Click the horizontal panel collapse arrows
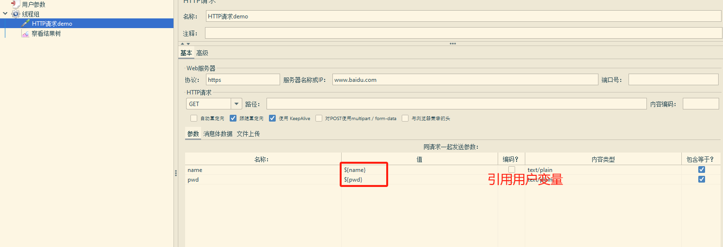The image size is (723, 247). coord(186,44)
